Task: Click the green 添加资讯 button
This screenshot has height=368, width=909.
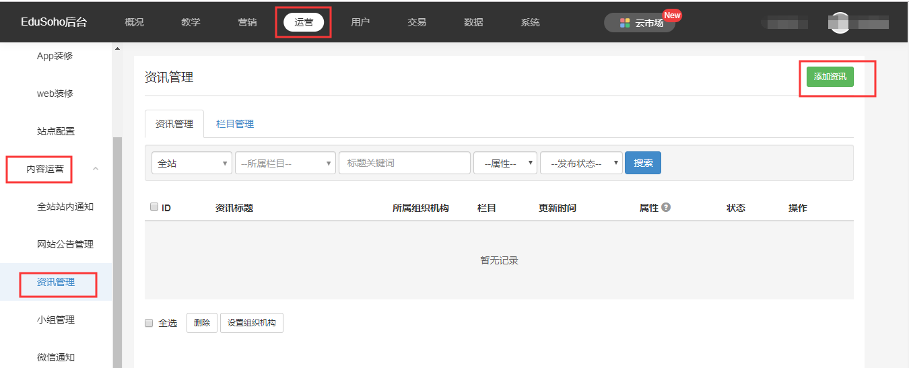Action: 830,77
